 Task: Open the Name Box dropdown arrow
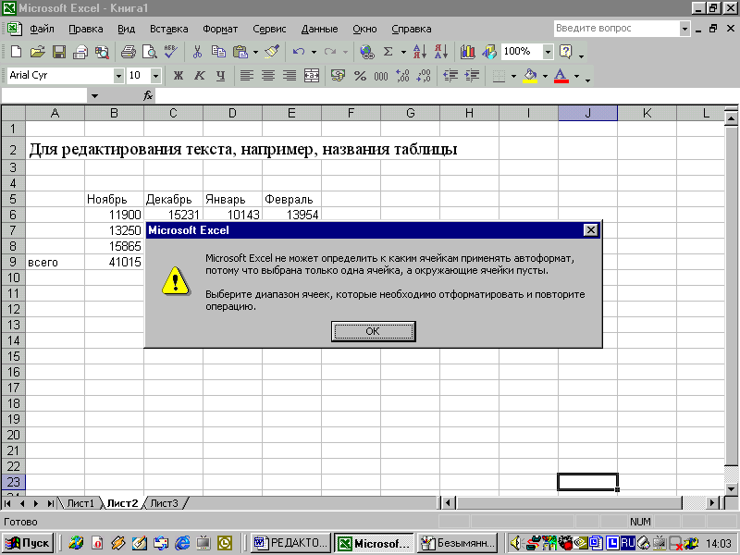(94, 96)
